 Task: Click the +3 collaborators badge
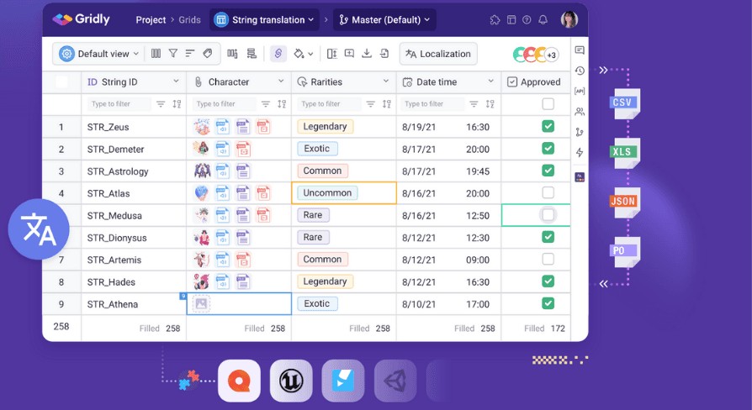[552, 55]
